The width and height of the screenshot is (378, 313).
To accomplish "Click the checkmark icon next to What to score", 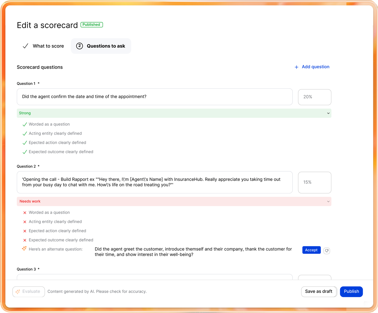I will pyautogui.click(x=25, y=46).
